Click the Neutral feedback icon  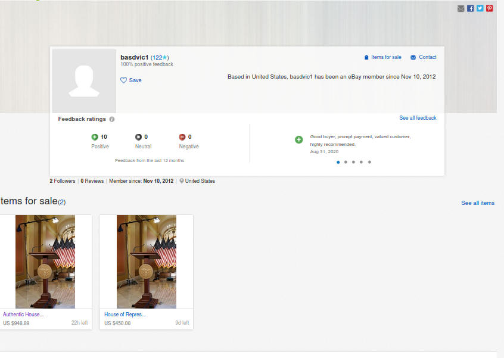point(138,137)
